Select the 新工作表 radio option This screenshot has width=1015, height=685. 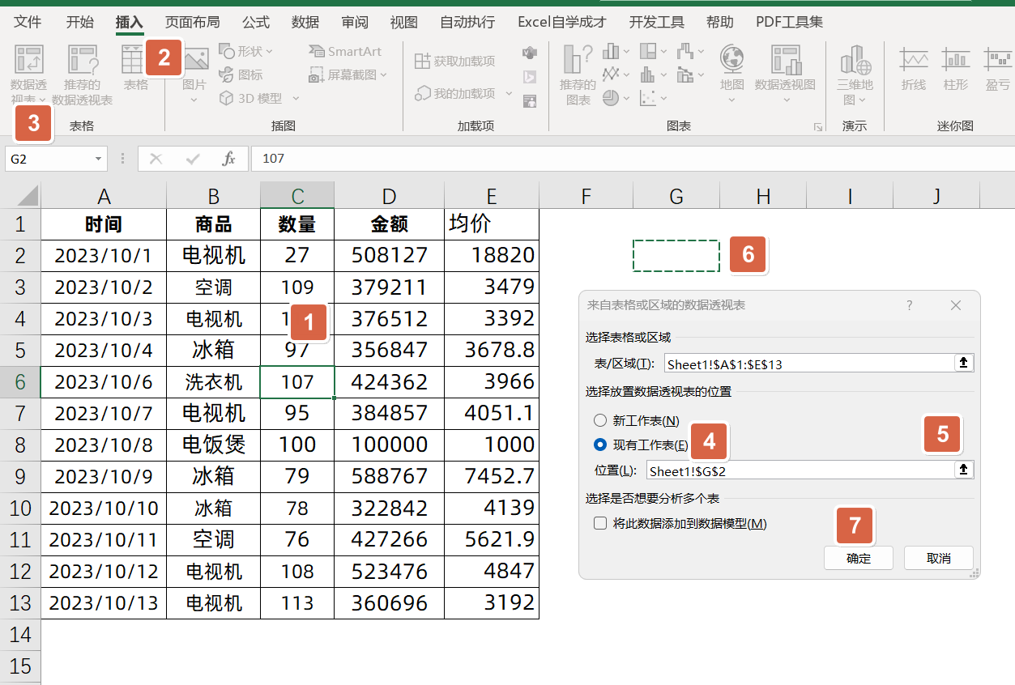pyautogui.click(x=600, y=420)
